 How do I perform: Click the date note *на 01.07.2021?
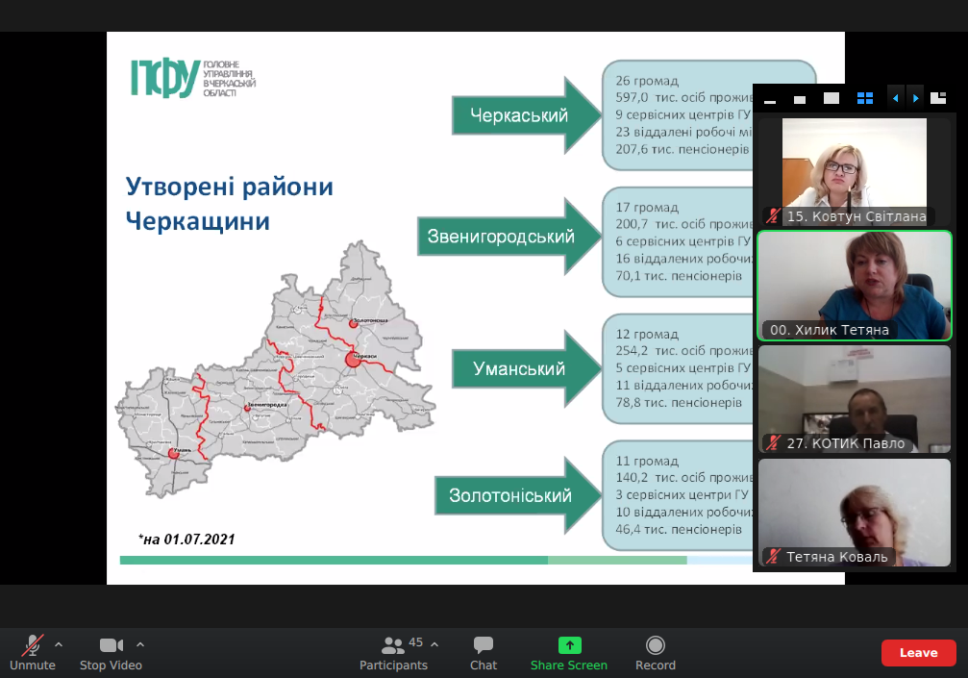coord(186,540)
